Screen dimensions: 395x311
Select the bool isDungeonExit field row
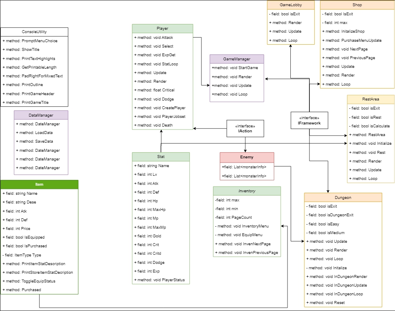[x=343, y=215]
